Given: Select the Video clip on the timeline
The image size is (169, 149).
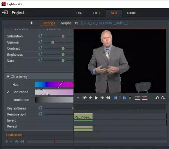Looking at the screenshot, I should [x=83, y=117].
